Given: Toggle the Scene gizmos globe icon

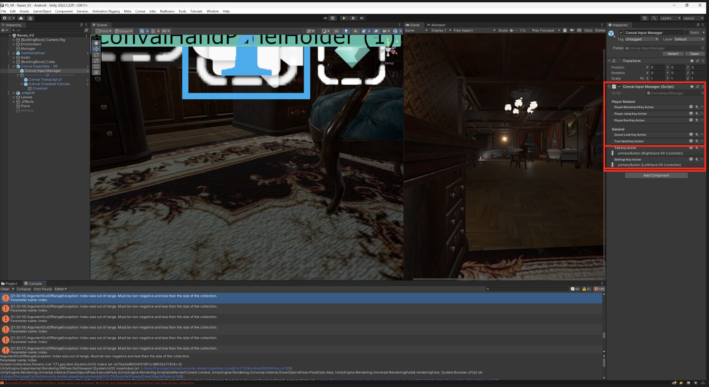Looking at the screenshot, I should pyautogui.click(x=395, y=31).
